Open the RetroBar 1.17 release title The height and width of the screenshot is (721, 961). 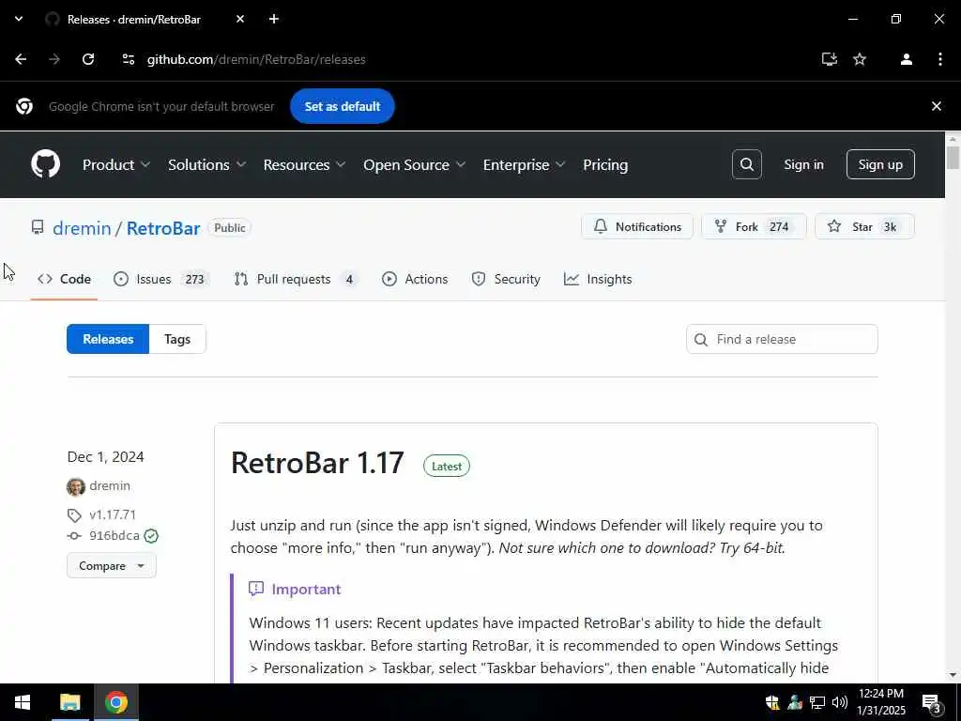click(x=317, y=463)
